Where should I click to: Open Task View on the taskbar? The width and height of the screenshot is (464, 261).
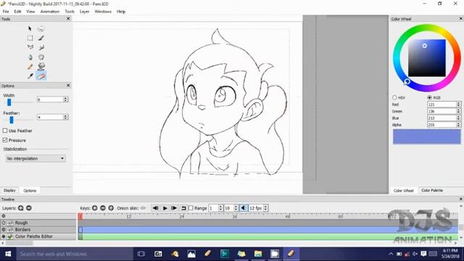click(x=141, y=254)
